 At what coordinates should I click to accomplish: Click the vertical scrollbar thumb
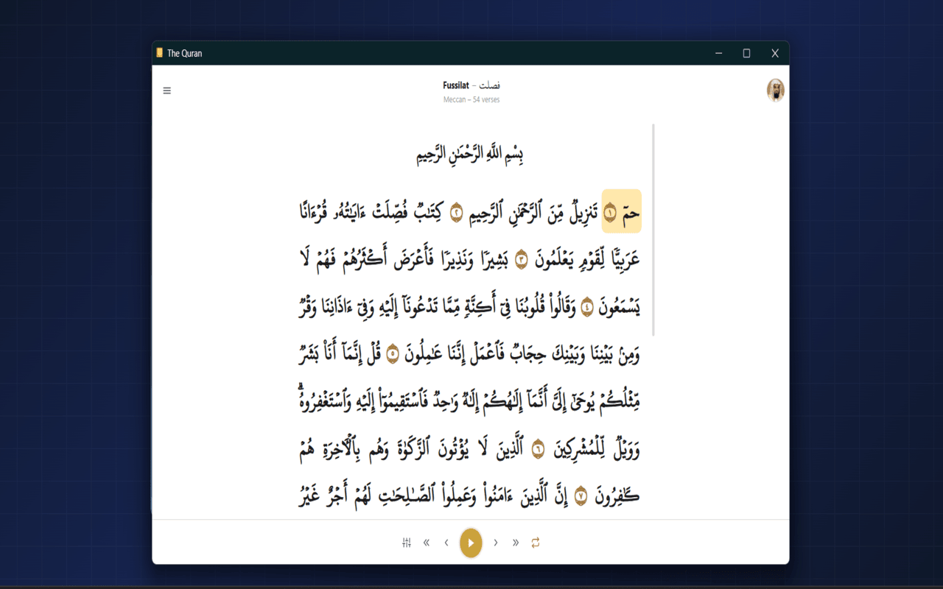click(x=653, y=230)
